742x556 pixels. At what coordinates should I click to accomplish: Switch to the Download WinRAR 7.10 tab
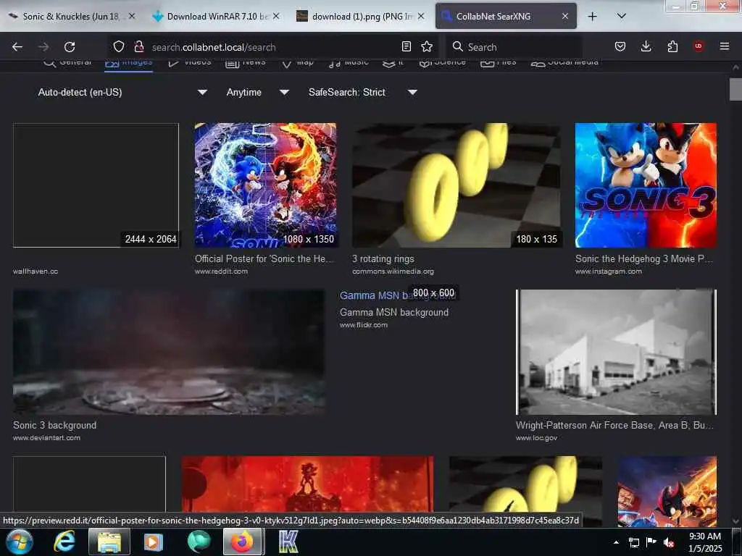point(217,16)
